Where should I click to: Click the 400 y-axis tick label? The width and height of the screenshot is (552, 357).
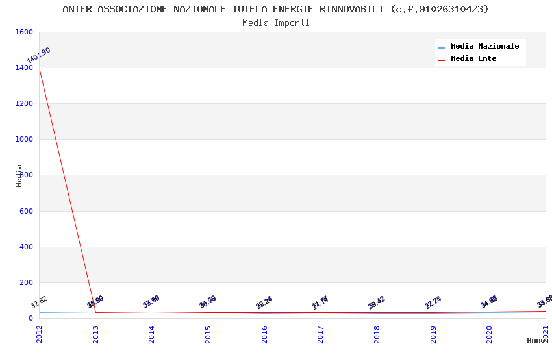tap(26, 247)
